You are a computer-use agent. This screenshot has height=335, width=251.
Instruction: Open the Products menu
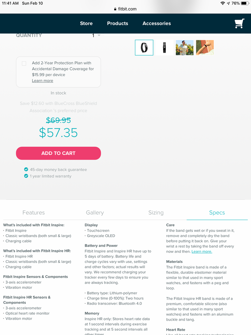coord(118,23)
